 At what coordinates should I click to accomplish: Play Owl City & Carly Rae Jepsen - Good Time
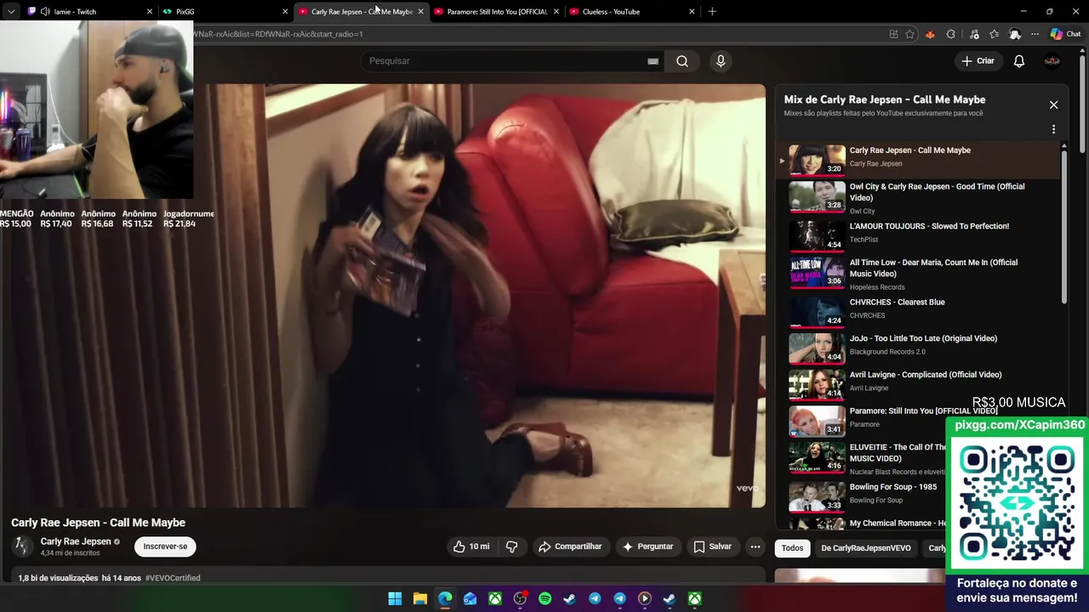click(x=919, y=197)
